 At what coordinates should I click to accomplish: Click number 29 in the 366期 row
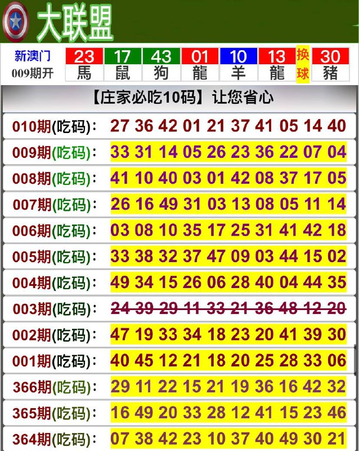[120, 386]
